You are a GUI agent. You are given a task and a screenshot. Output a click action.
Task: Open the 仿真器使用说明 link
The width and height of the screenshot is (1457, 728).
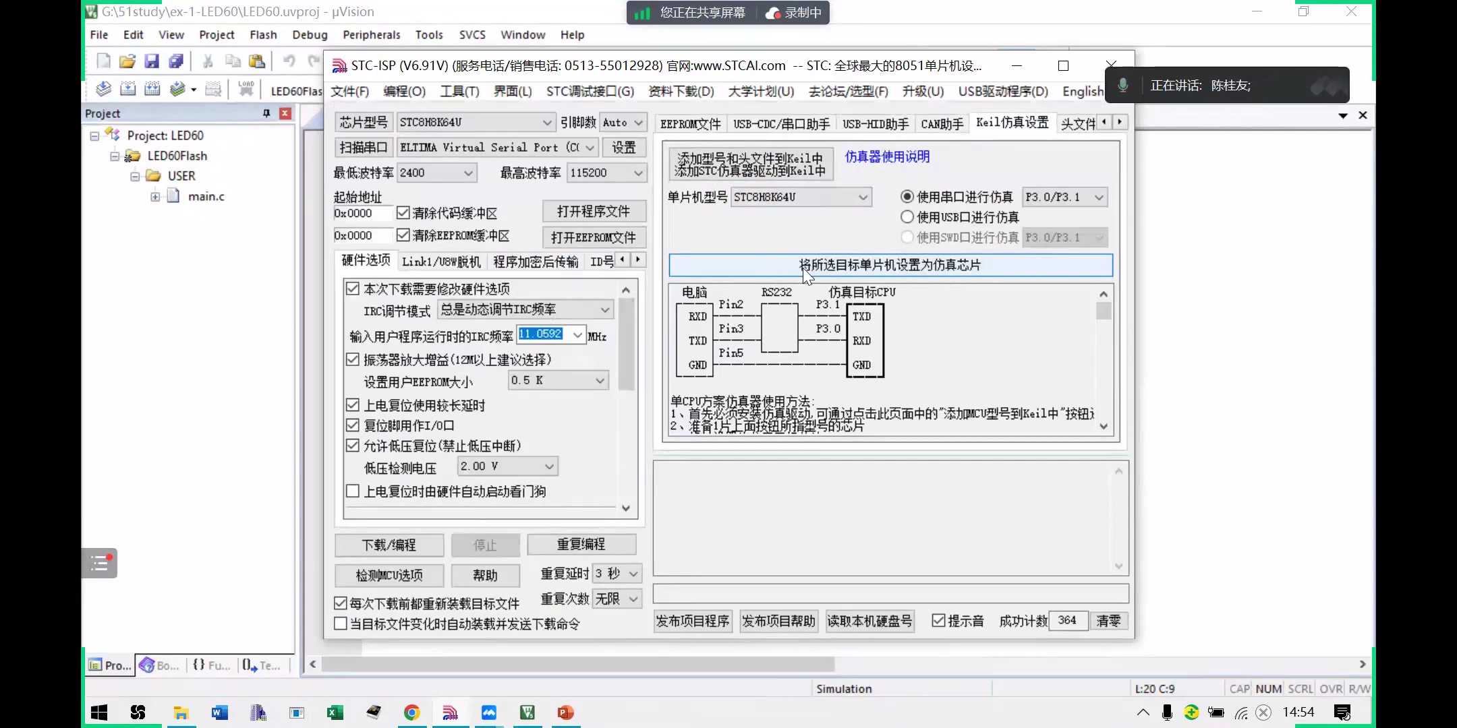coord(887,157)
